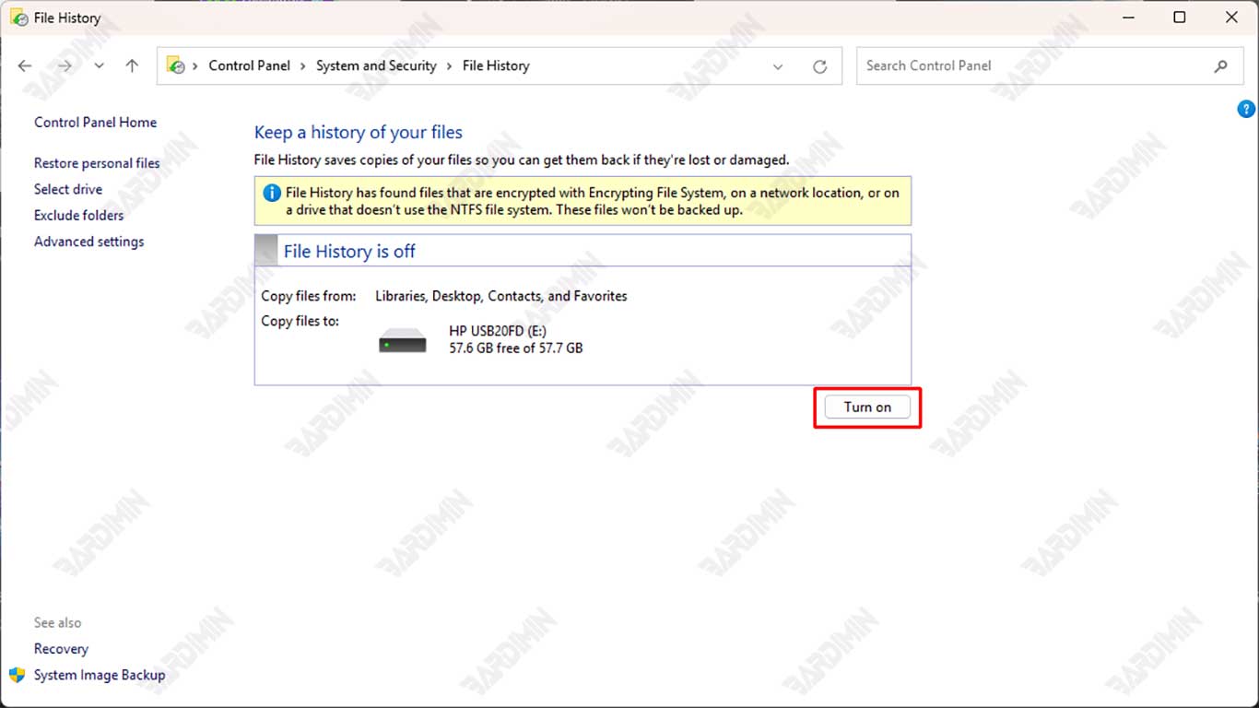This screenshot has height=708, width=1259.
Task: Maximize the File History window
Action: [x=1179, y=18]
